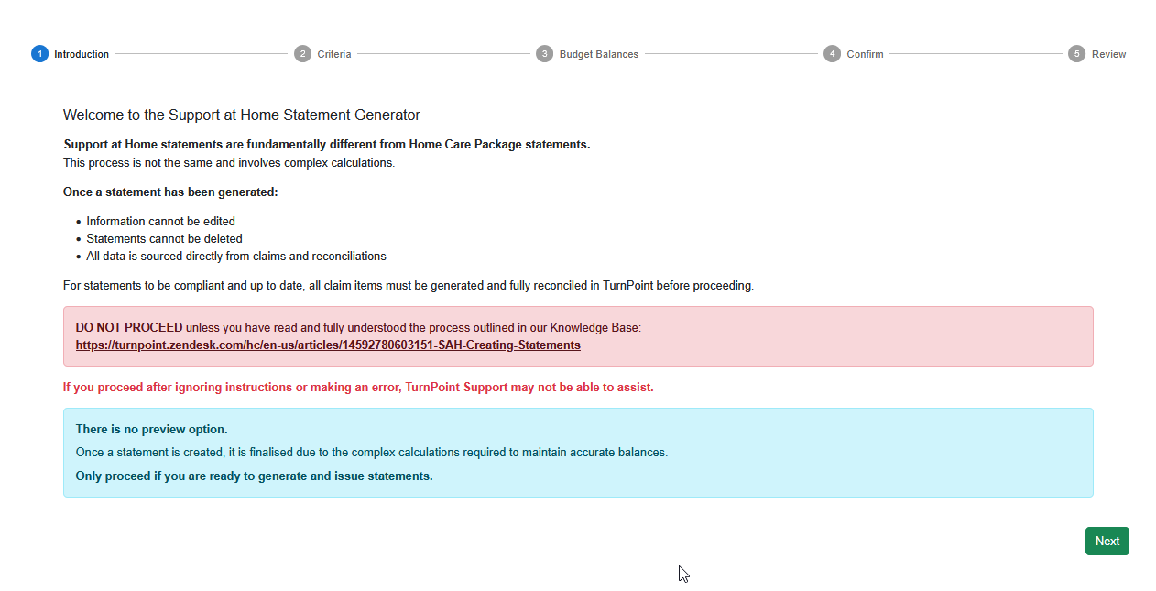Click the 'Statements cannot be deleted' bullet

165,239
